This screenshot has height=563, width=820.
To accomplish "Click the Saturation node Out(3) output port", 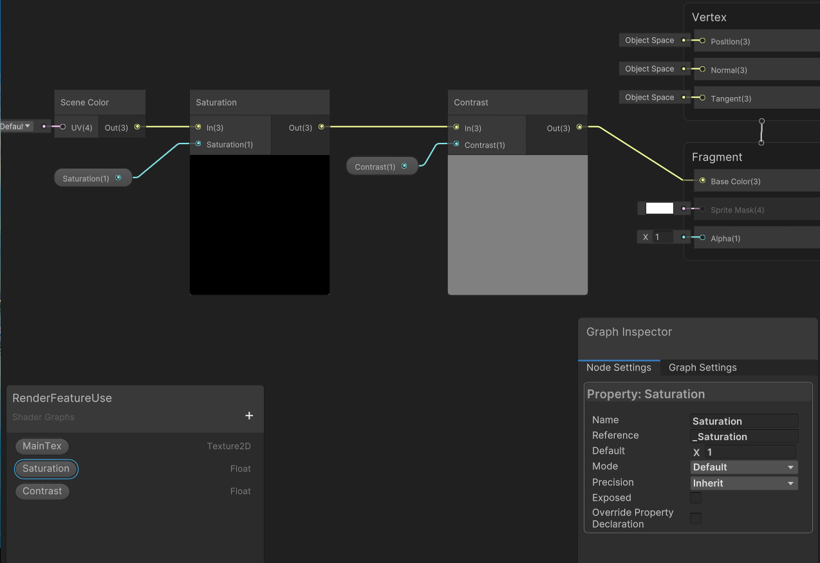I will pyautogui.click(x=321, y=127).
